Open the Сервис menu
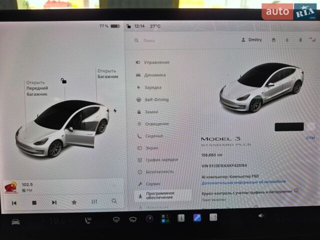Image resolution: width=320 pixels, height=240 pixels. click(x=149, y=183)
